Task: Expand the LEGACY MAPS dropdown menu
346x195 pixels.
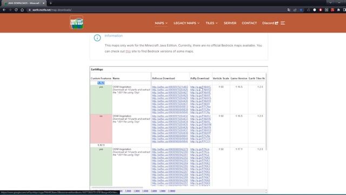Action: pos(187,23)
